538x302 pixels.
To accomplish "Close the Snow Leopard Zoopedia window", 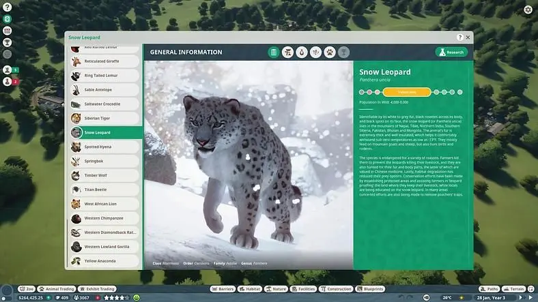I will pos(468,37).
